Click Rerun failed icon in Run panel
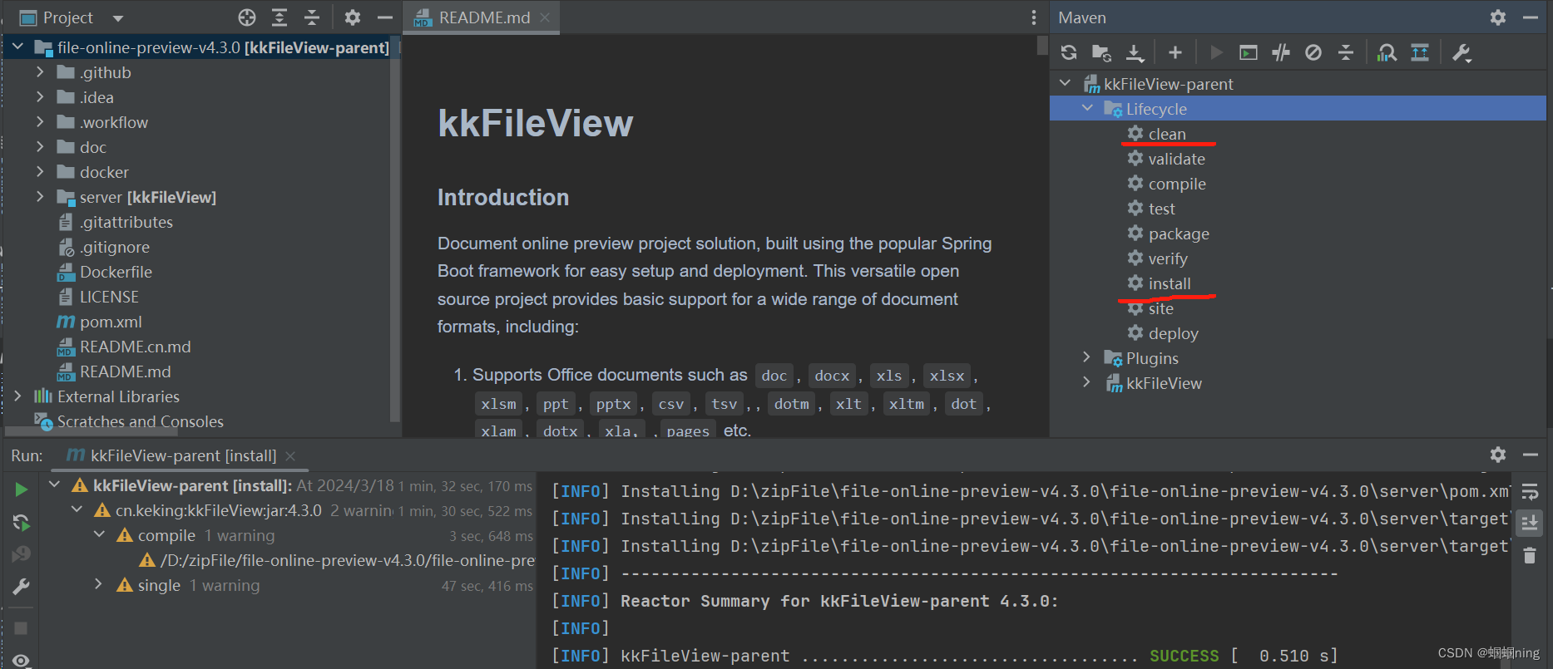The width and height of the screenshot is (1553, 669). 22,522
